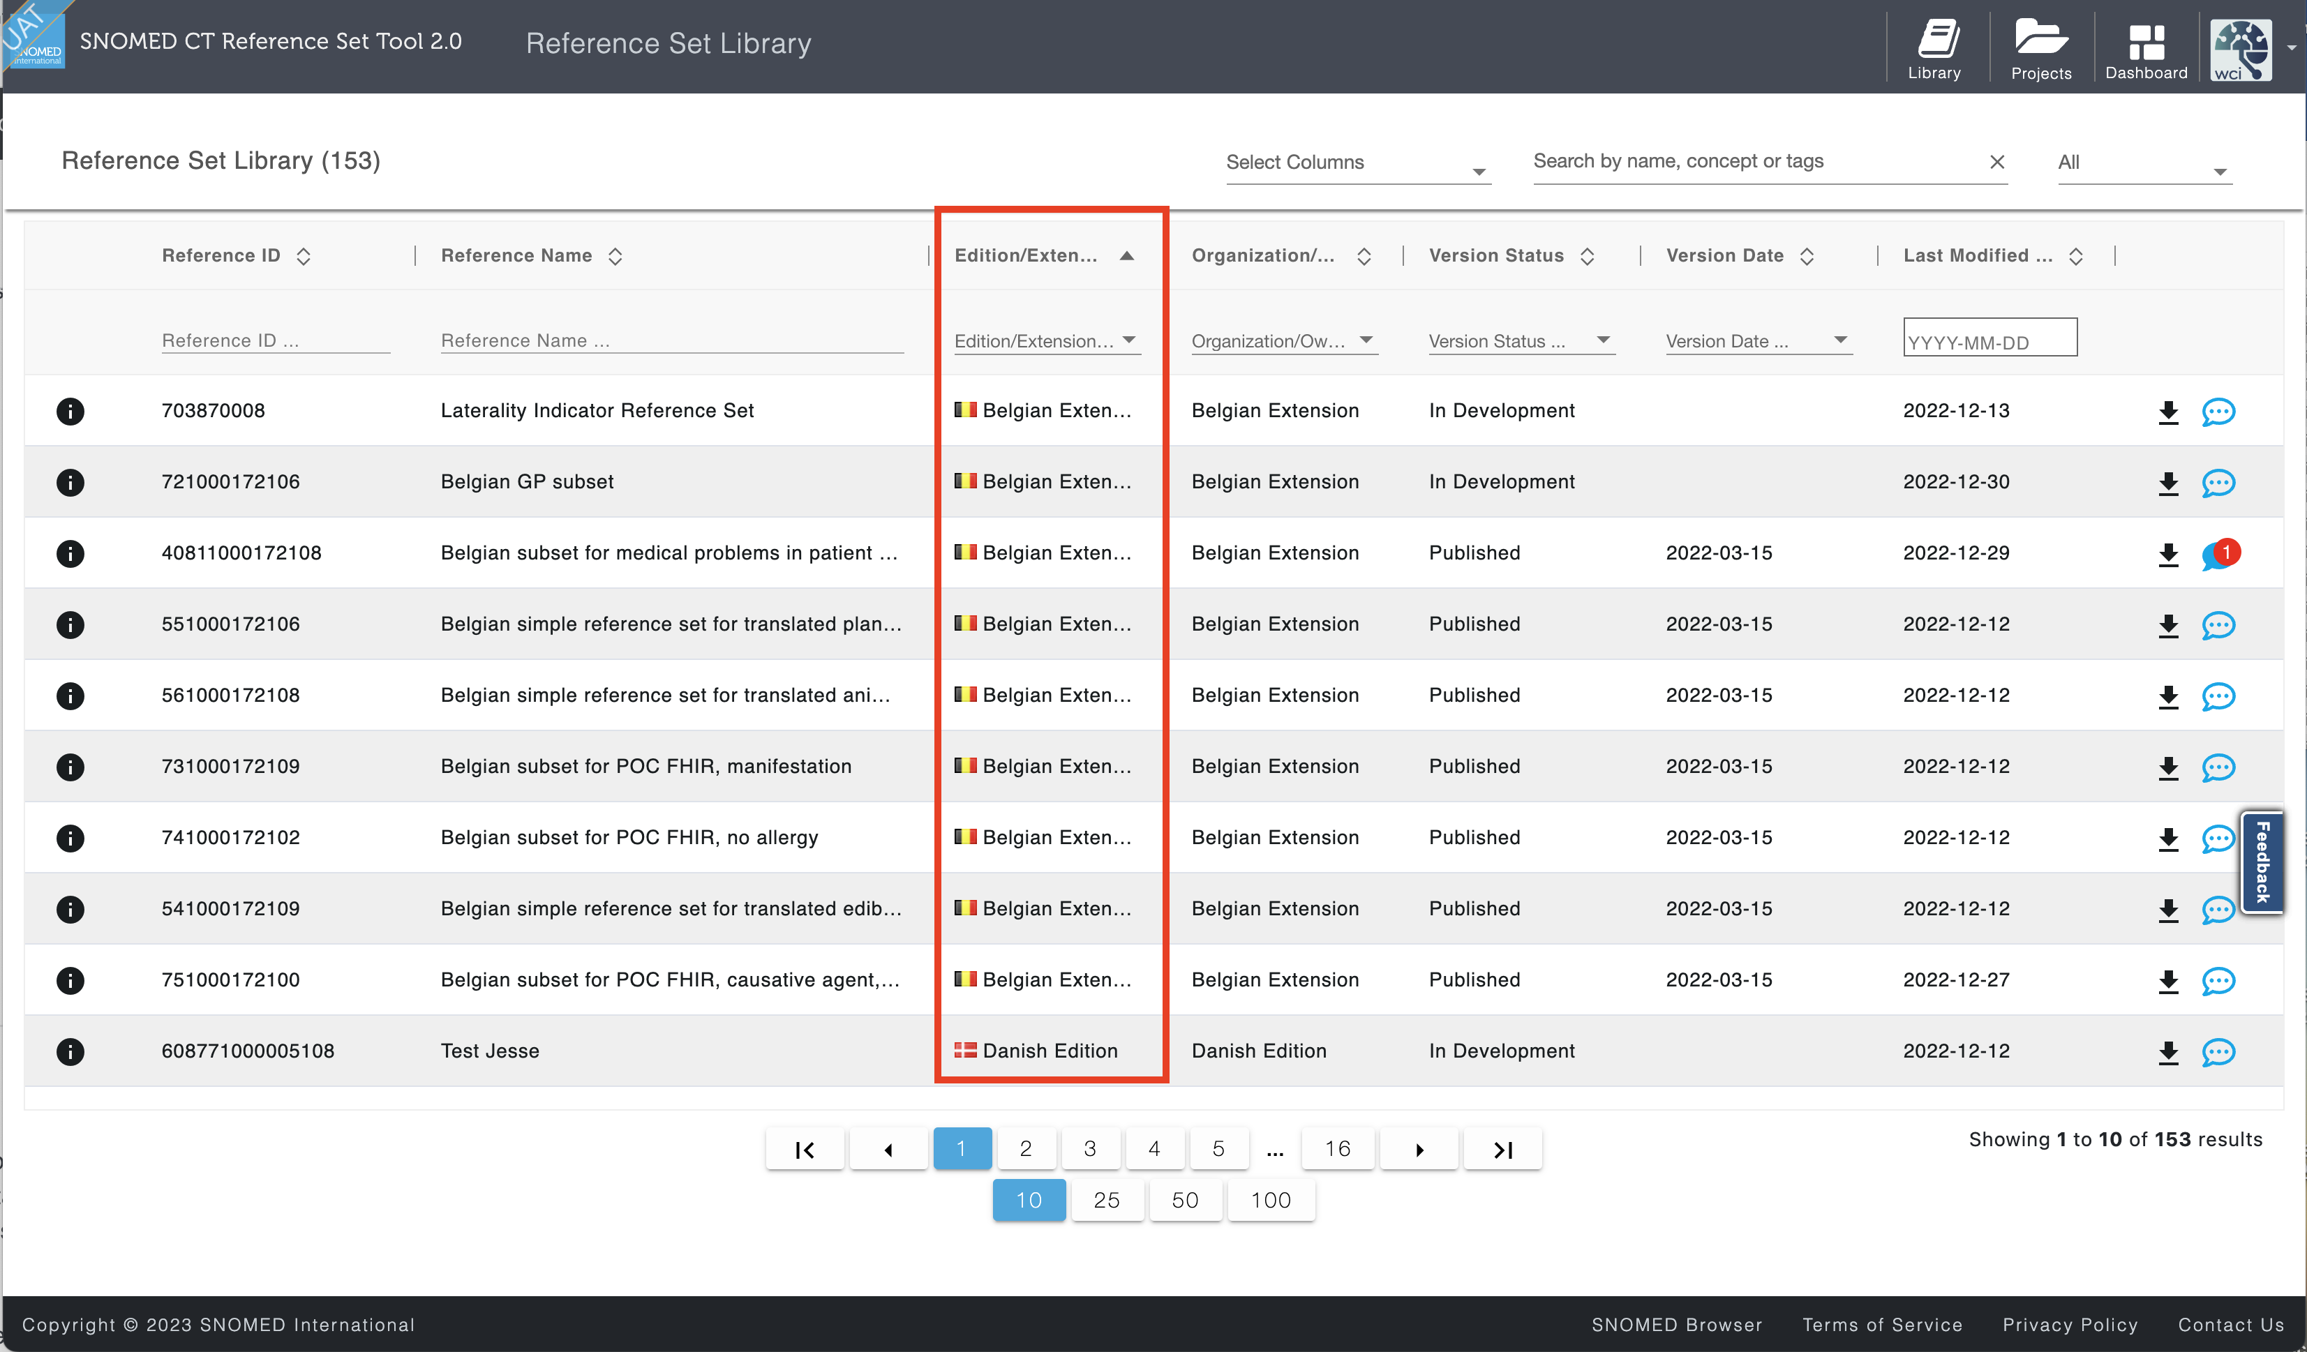Clear the search field with X
The height and width of the screenshot is (1352, 2307).
(x=1996, y=162)
